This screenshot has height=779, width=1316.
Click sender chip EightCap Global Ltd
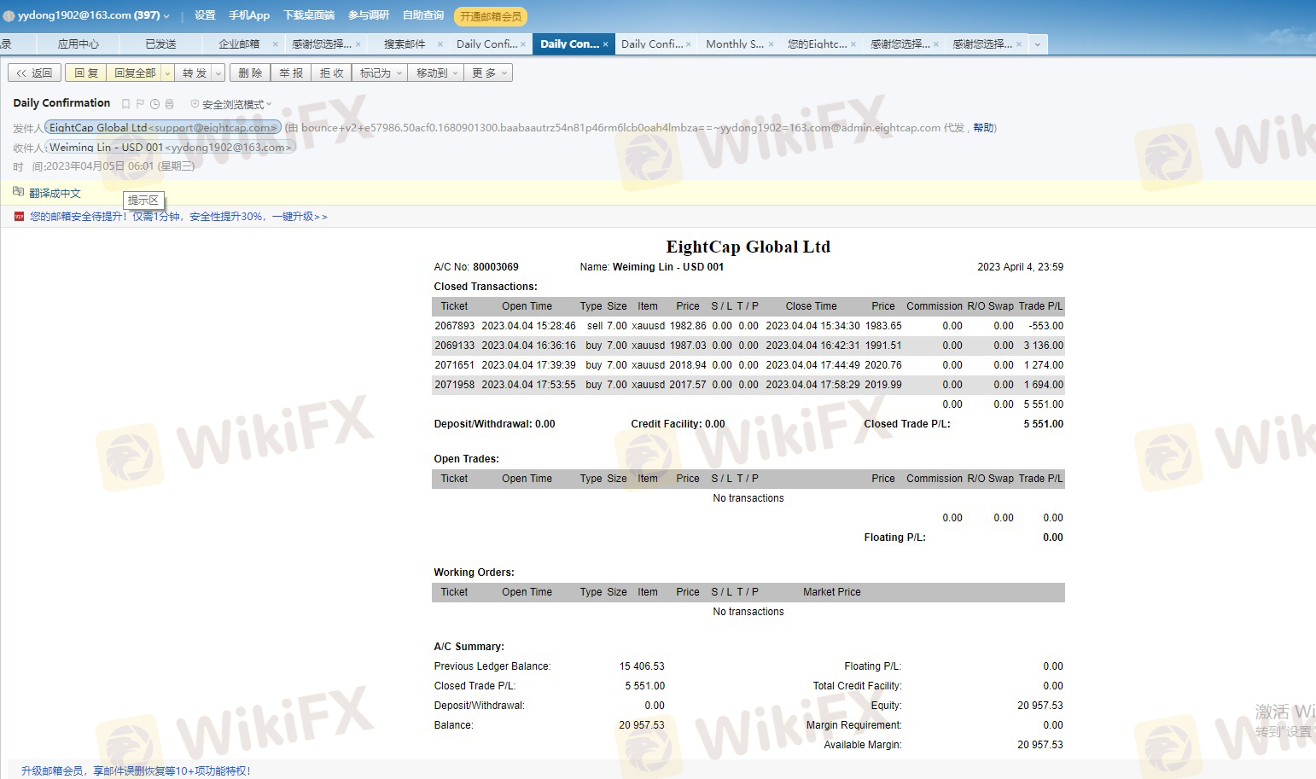(163, 128)
